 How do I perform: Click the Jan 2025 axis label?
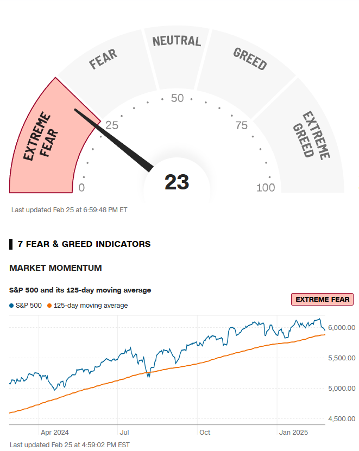click(x=293, y=433)
